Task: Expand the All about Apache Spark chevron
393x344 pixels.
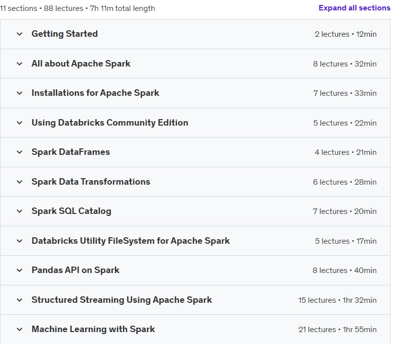Action: pyautogui.click(x=19, y=64)
